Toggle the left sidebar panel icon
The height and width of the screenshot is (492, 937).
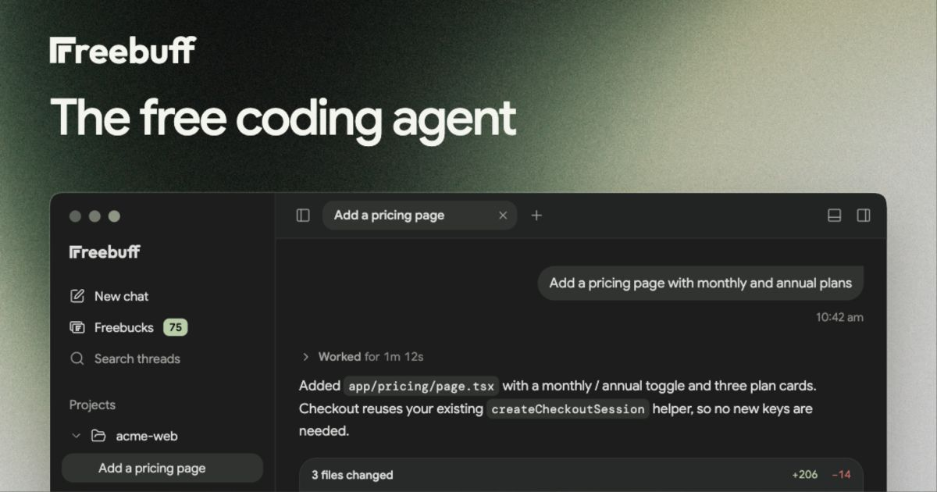(303, 216)
